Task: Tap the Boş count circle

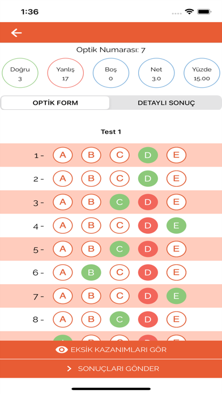Action: (x=111, y=73)
